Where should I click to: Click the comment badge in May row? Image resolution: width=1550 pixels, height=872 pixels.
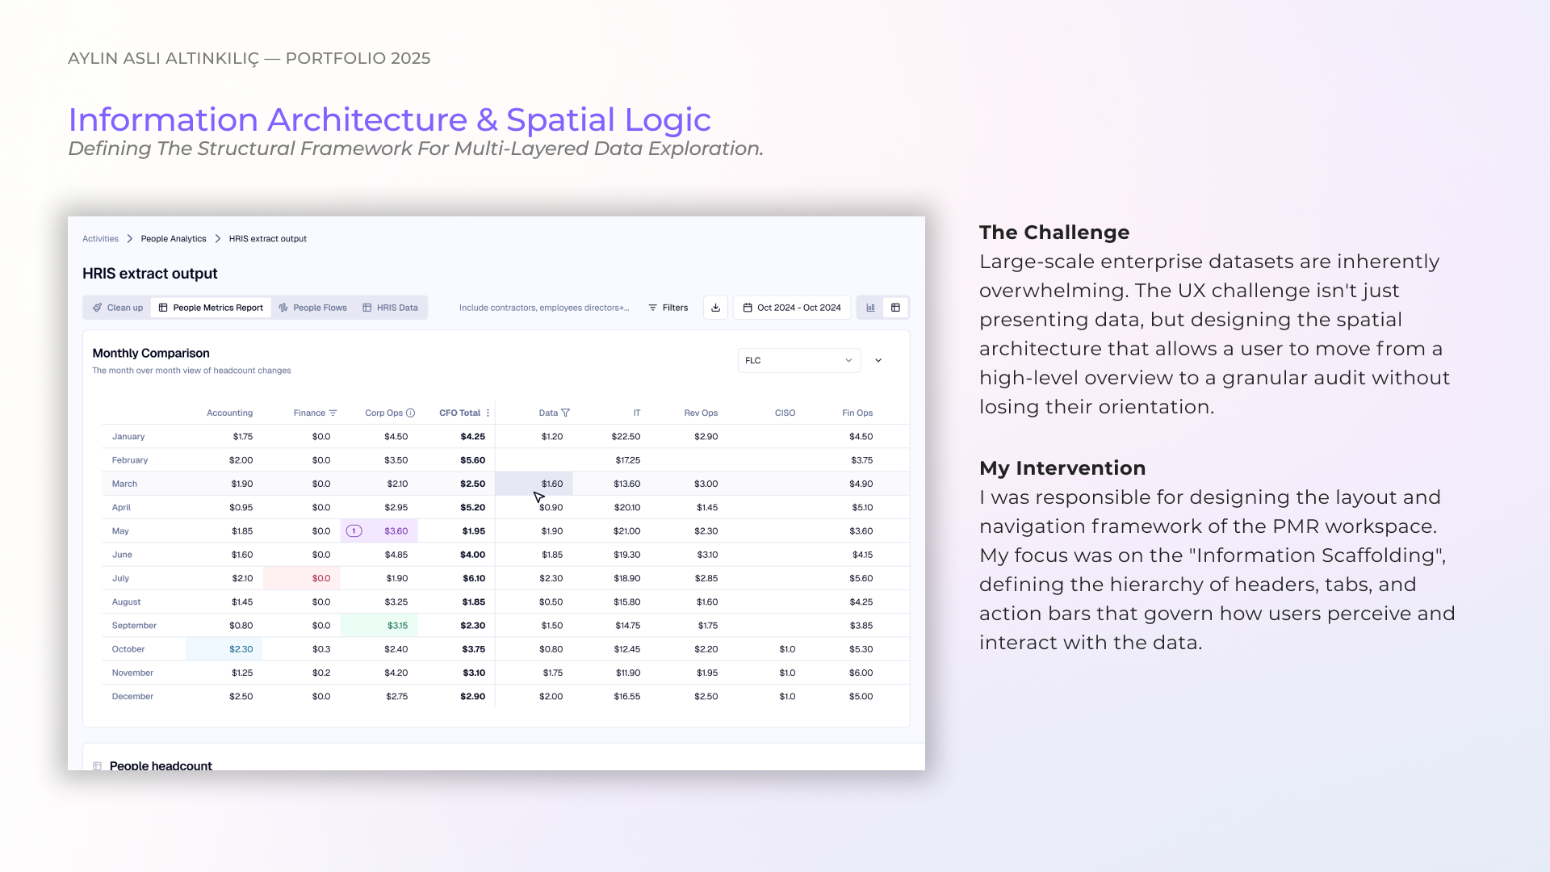tap(354, 531)
